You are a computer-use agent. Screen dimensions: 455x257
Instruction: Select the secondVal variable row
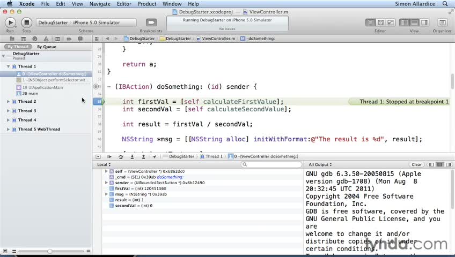click(x=202, y=206)
